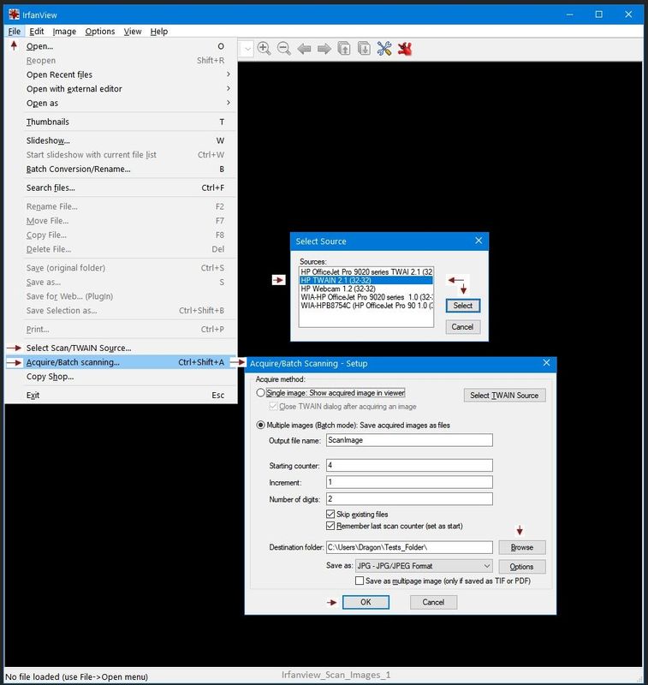
Task: Click the first page up-arrow toolbar icon
Action: click(x=344, y=49)
